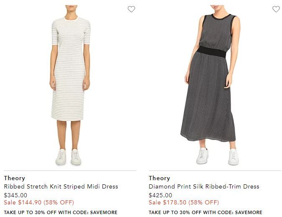Favorite the Striped Midi Dress with heart icon

point(131,9)
